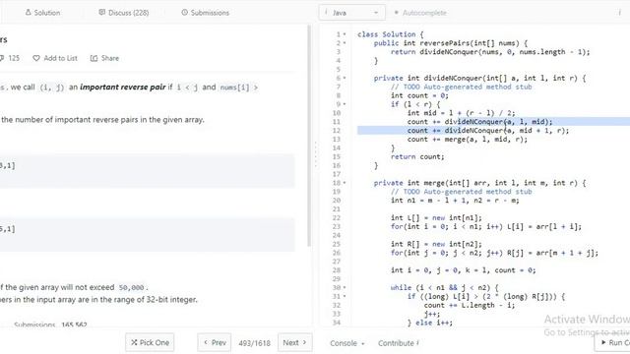Image resolution: width=630 pixels, height=354 pixels.
Task: Click the Solution tab flask icon
Action: (x=28, y=13)
